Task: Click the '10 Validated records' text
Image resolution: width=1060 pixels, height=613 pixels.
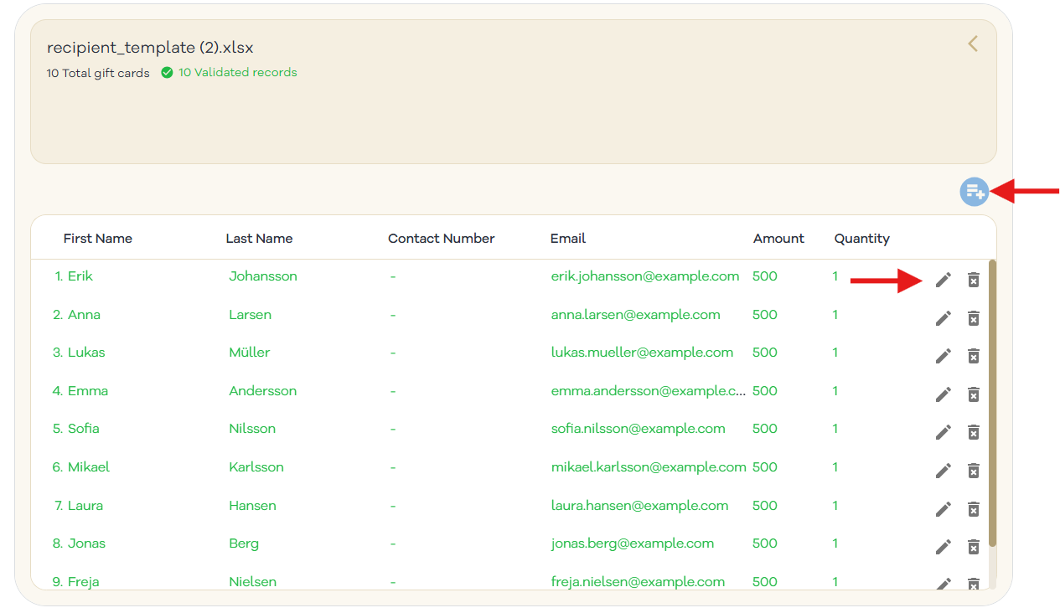Action: [238, 73]
